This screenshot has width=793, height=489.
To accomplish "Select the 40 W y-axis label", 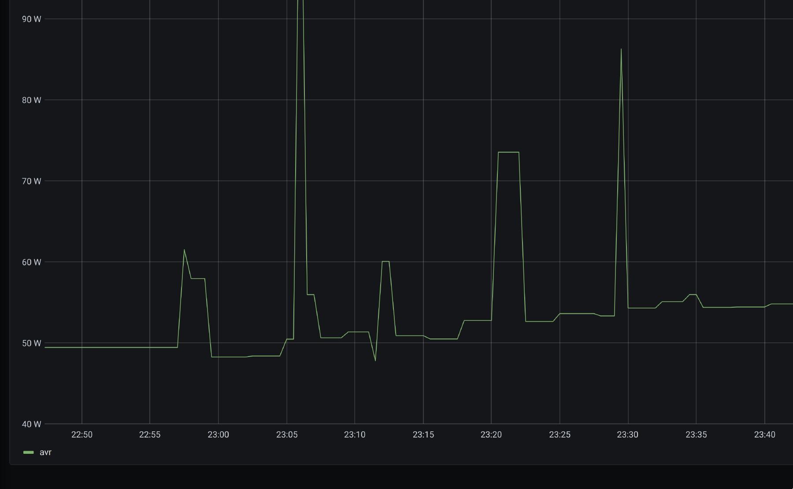I will tap(31, 424).
